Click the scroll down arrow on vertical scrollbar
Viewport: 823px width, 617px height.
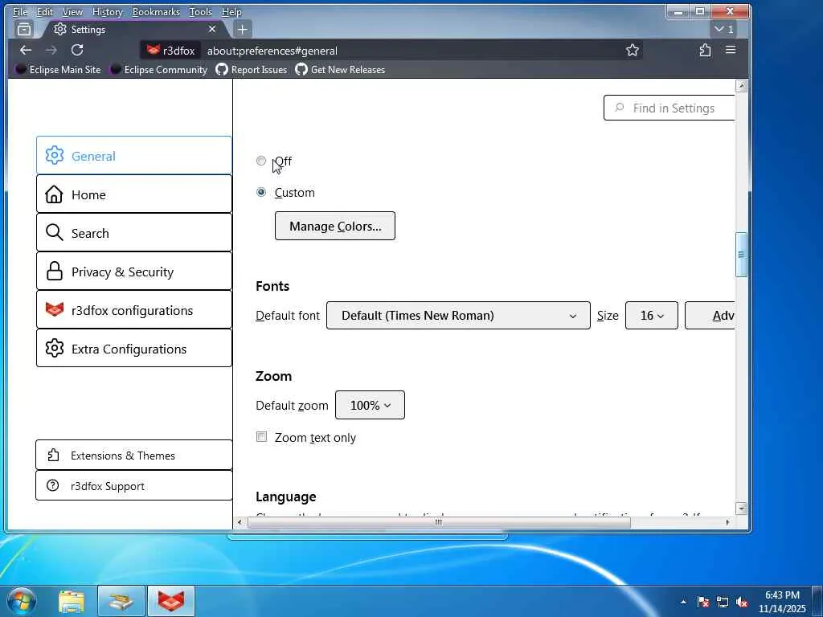(x=741, y=509)
